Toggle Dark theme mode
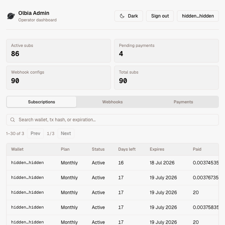225x225 pixels. [129, 16]
